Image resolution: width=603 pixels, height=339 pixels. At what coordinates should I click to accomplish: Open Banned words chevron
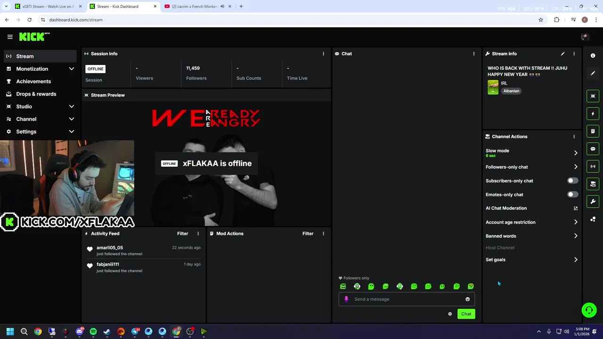[x=576, y=236]
